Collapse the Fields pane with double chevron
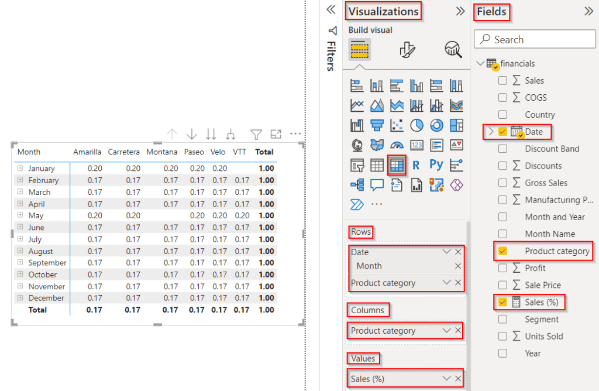 tap(588, 12)
